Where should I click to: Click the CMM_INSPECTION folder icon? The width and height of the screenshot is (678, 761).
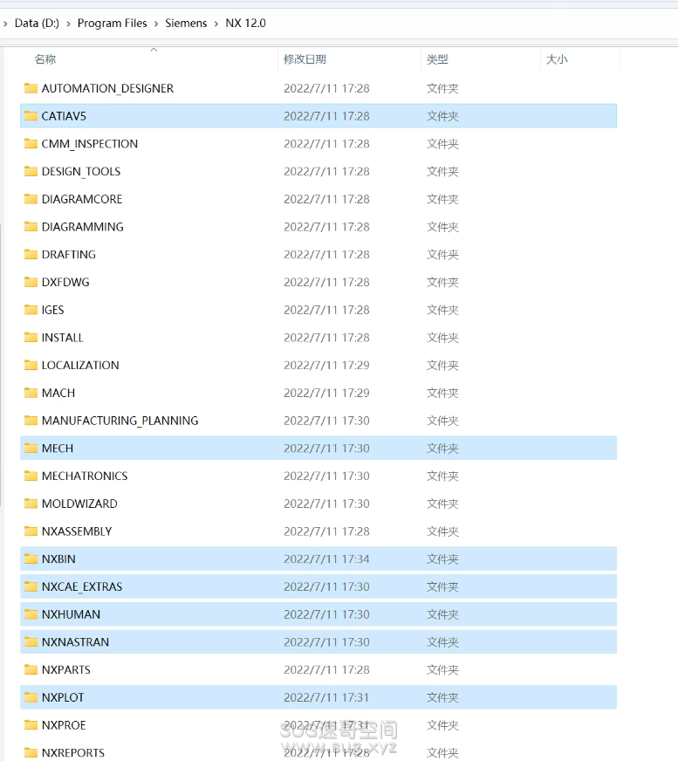[31, 144]
